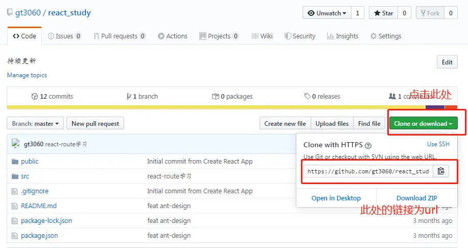Click Open in Desktop
Viewport: 468px width, 248px height.
(336, 198)
